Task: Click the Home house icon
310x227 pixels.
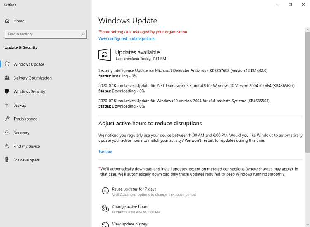Action: (x=7, y=21)
